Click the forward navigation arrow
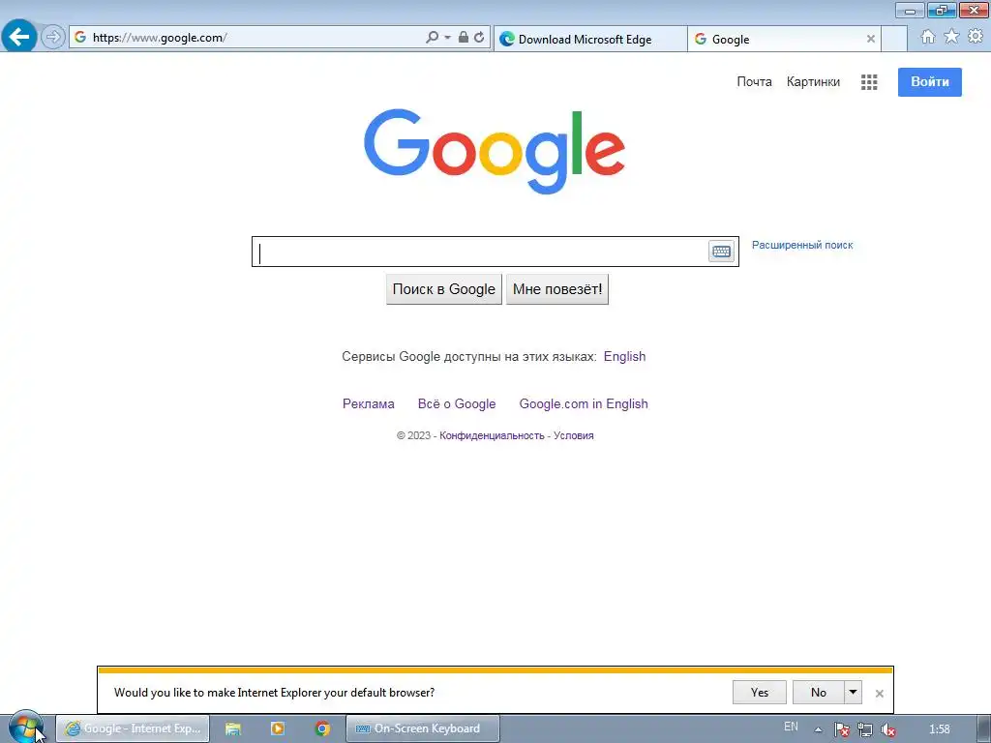 [53, 38]
